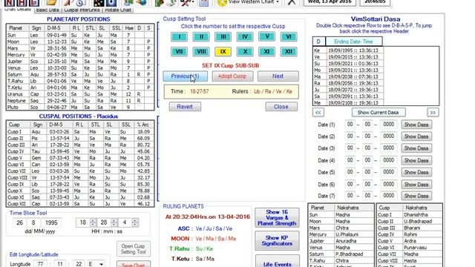Click the Time value 18-27-57

pyautogui.click(x=200, y=91)
